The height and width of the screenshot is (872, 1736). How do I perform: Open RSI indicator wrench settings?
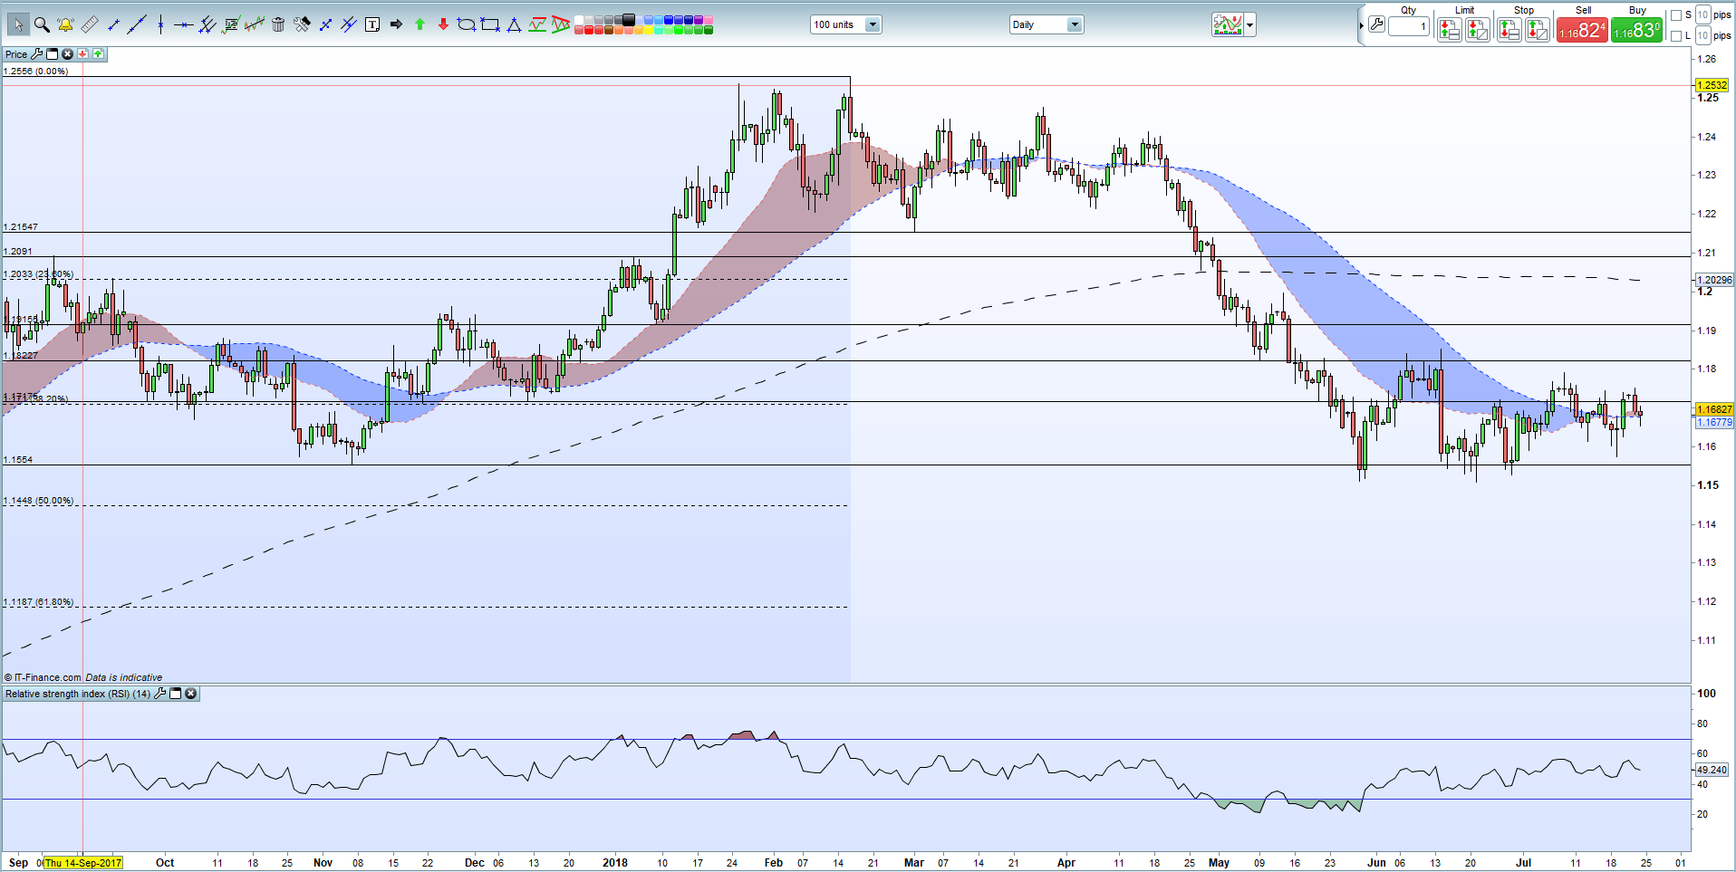[x=160, y=694]
